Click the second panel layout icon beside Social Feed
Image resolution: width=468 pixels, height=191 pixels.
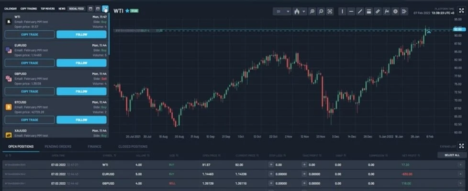[x=98, y=9]
